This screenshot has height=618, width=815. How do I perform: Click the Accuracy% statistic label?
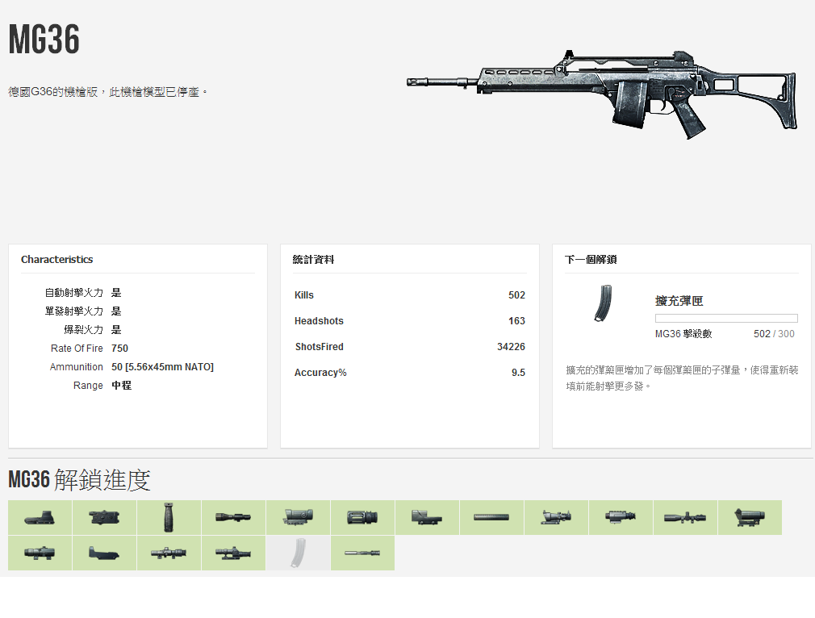click(x=320, y=373)
